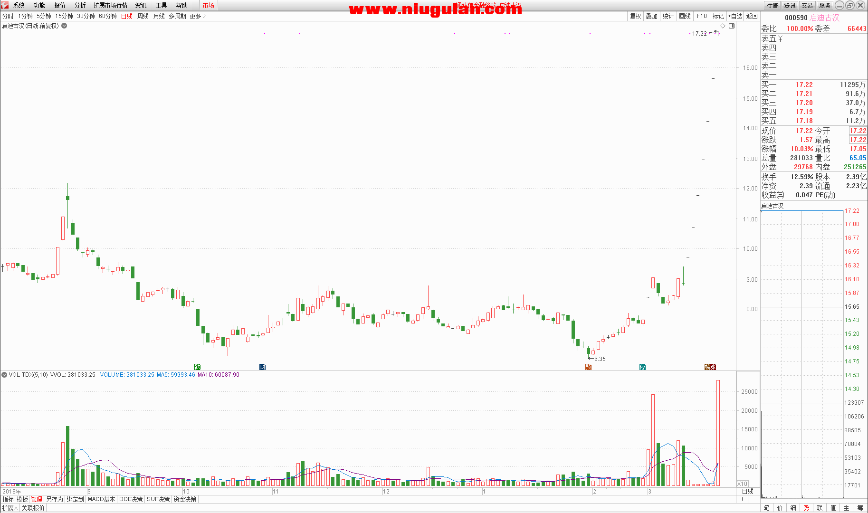This screenshot has height=513, width=868.
Task: Expand the VOL-TDX indicator dropdown arrow
Action: (4, 375)
